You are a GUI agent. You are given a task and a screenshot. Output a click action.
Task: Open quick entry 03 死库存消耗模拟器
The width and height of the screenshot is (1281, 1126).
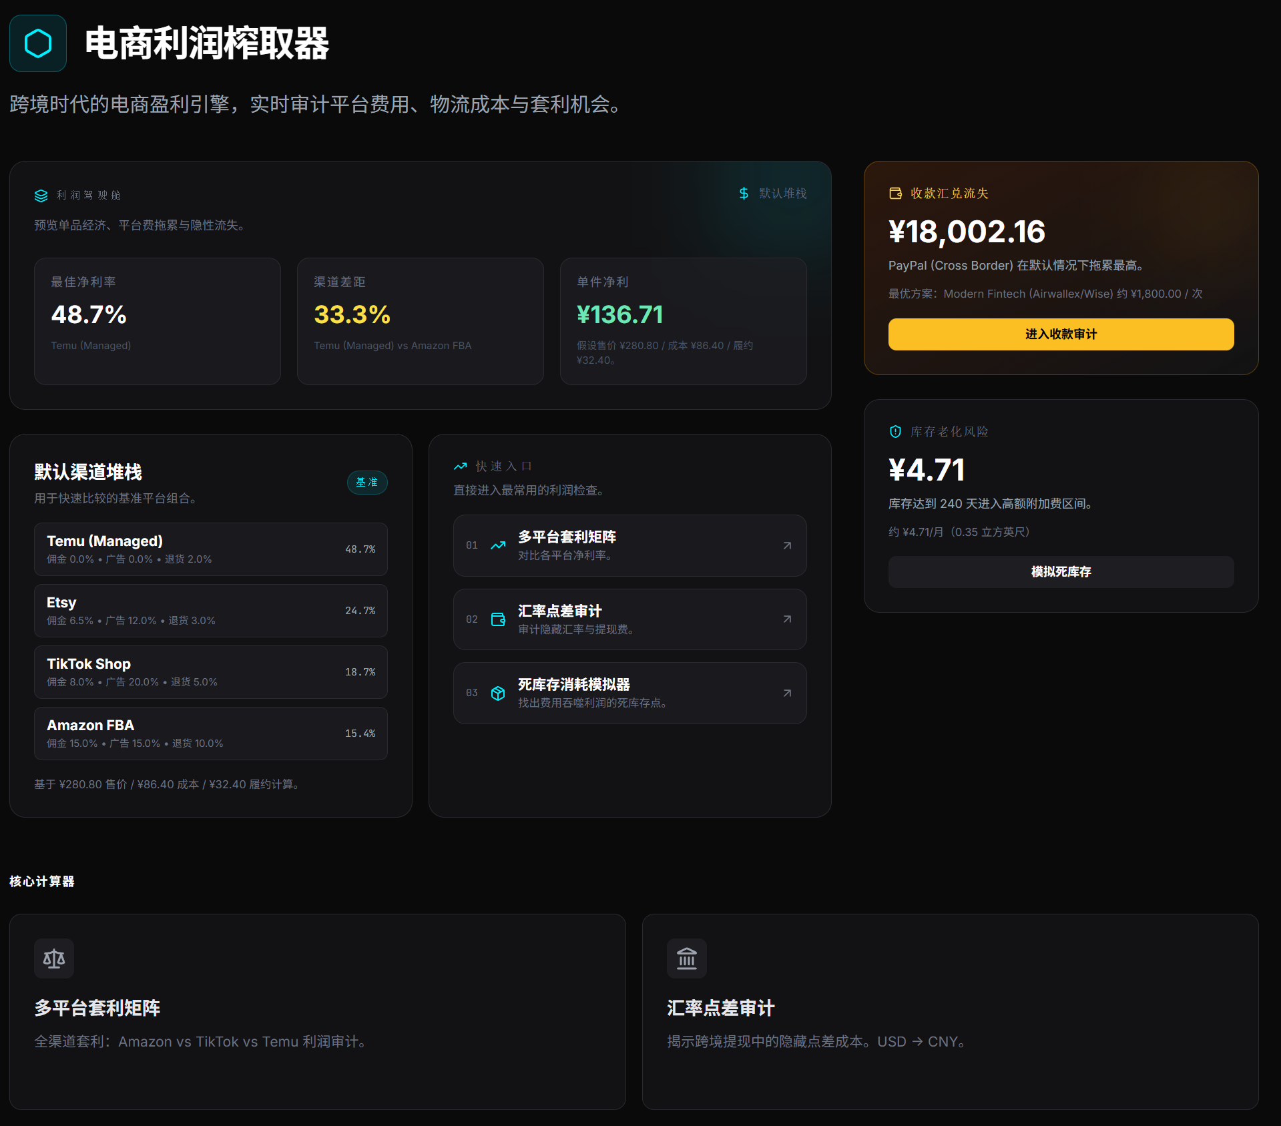pos(630,693)
